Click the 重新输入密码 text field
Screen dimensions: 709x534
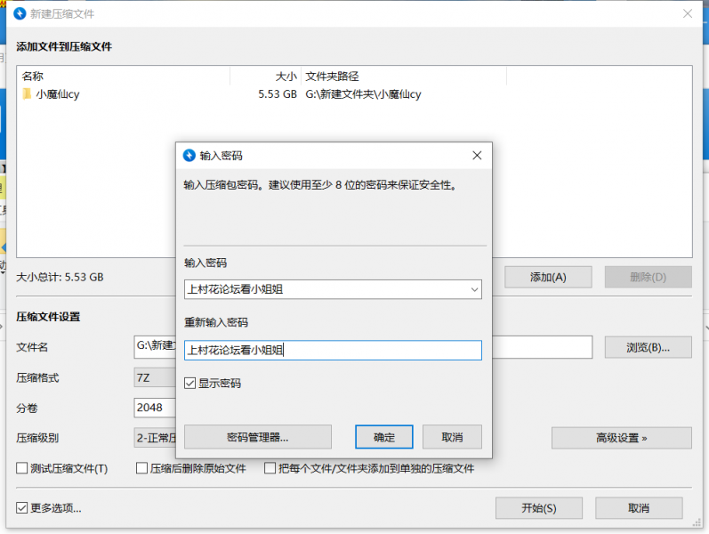coord(333,351)
